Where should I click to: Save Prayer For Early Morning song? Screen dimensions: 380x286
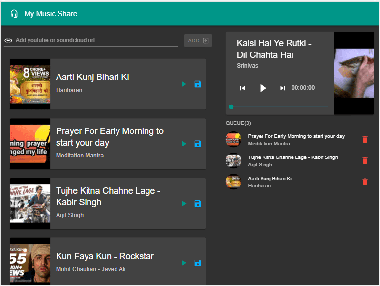point(198,144)
